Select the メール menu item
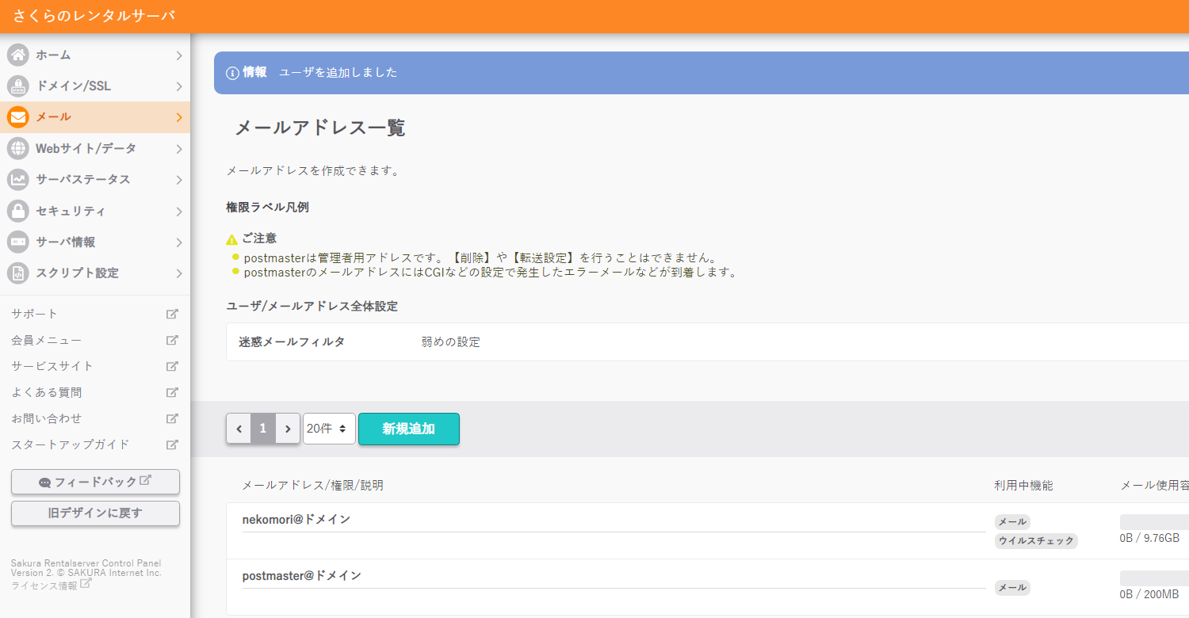1189x618 pixels. coord(95,117)
